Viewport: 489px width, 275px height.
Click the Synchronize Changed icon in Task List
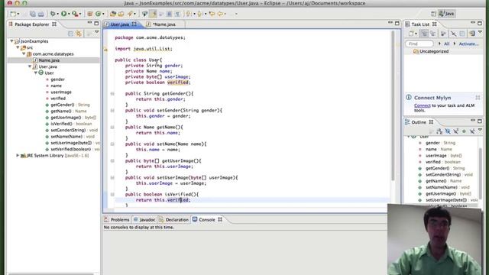(x=472, y=34)
